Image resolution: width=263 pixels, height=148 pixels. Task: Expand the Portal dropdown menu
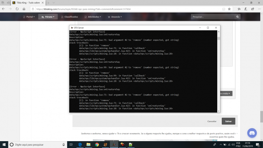point(29,17)
